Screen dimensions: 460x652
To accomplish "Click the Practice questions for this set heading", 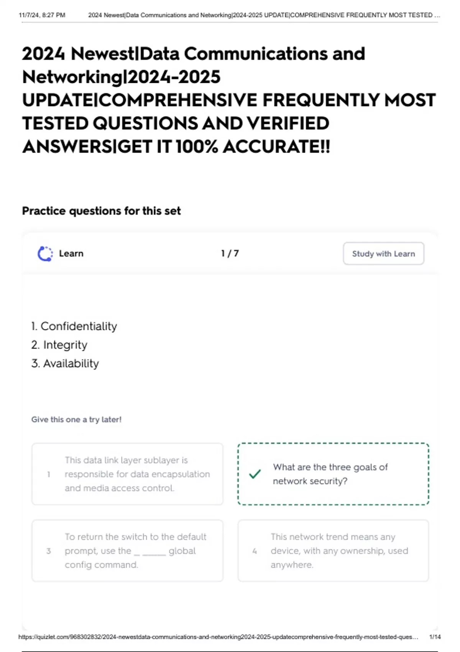I will [x=101, y=211].
